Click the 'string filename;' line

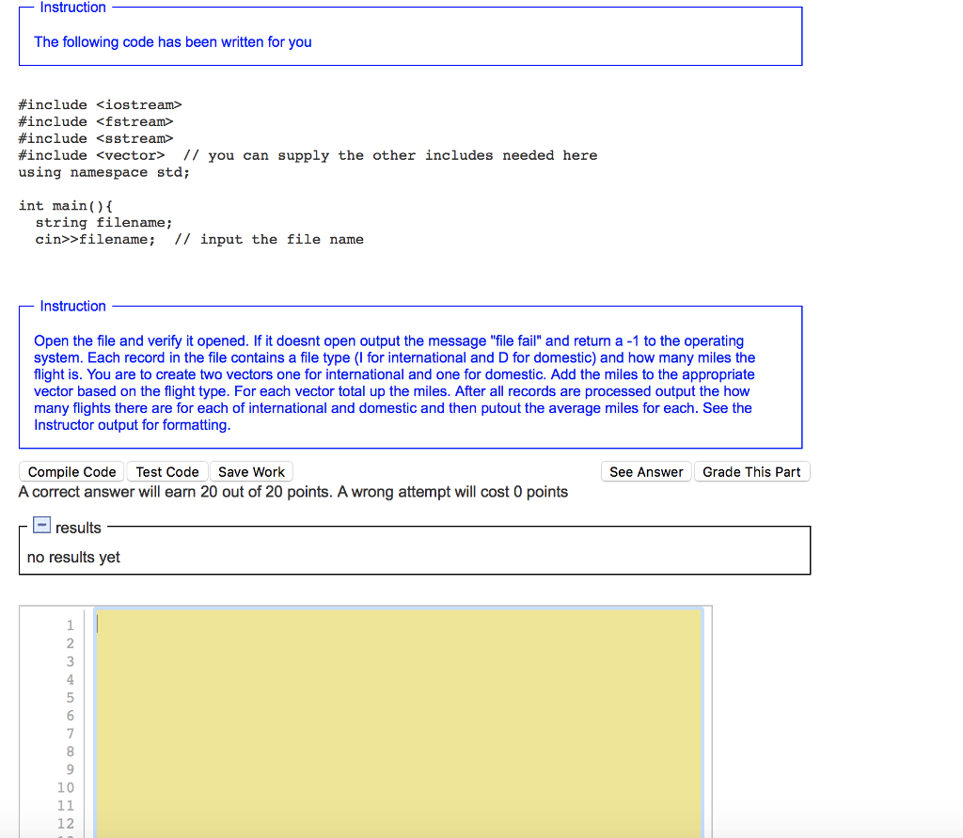pos(103,222)
